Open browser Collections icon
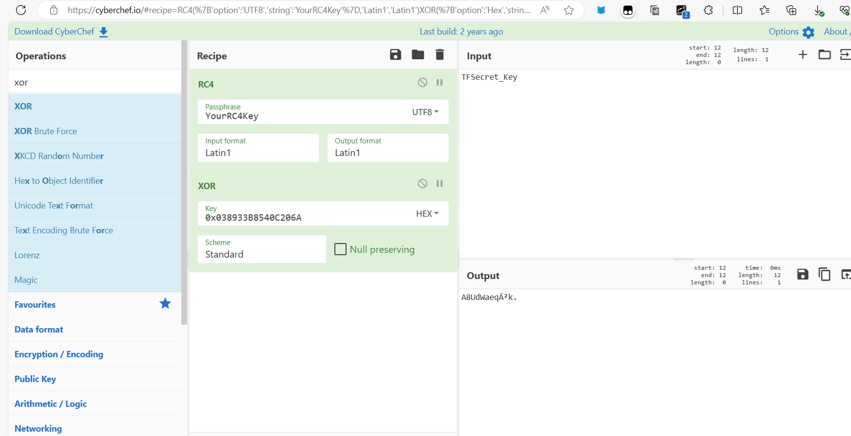This screenshot has height=436, width=851. tap(791, 10)
